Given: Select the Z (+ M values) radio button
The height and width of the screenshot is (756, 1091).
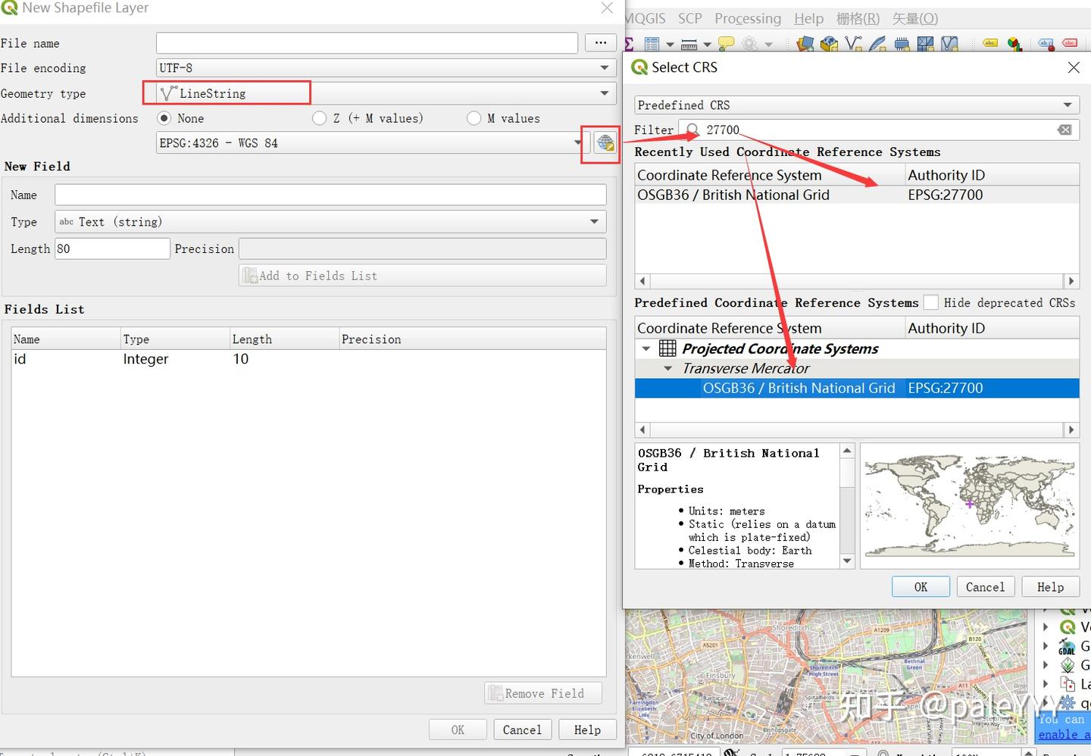Looking at the screenshot, I should pos(320,118).
